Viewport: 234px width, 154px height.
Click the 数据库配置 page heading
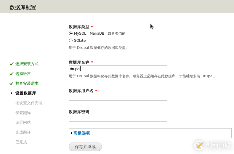pos(23,7)
